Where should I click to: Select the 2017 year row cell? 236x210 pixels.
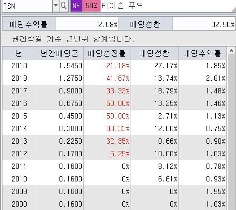coord(19,91)
